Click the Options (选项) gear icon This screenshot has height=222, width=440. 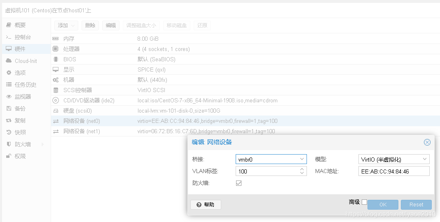[x=9, y=73]
